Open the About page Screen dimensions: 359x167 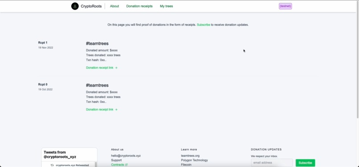click(x=114, y=6)
